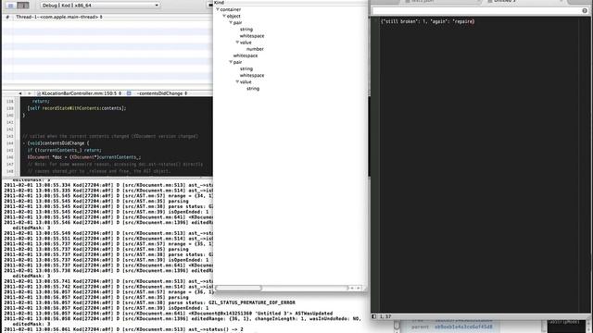The width and height of the screenshot is (593, 333).
Task: Click the 'ast_->status() -> 2' console line
Action: point(123,329)
